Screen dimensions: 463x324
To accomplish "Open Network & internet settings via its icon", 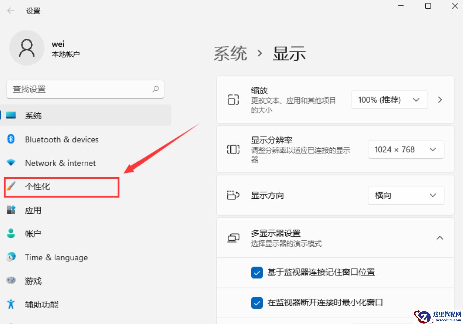I will pyautogui.click(x=11, y=163).
